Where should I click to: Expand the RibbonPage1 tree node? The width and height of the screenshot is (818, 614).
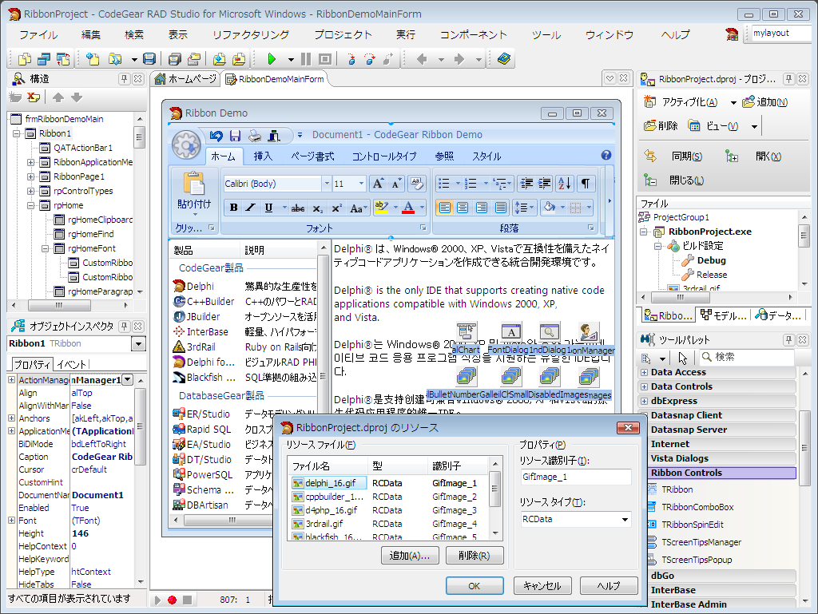click(x=31, y=176)
